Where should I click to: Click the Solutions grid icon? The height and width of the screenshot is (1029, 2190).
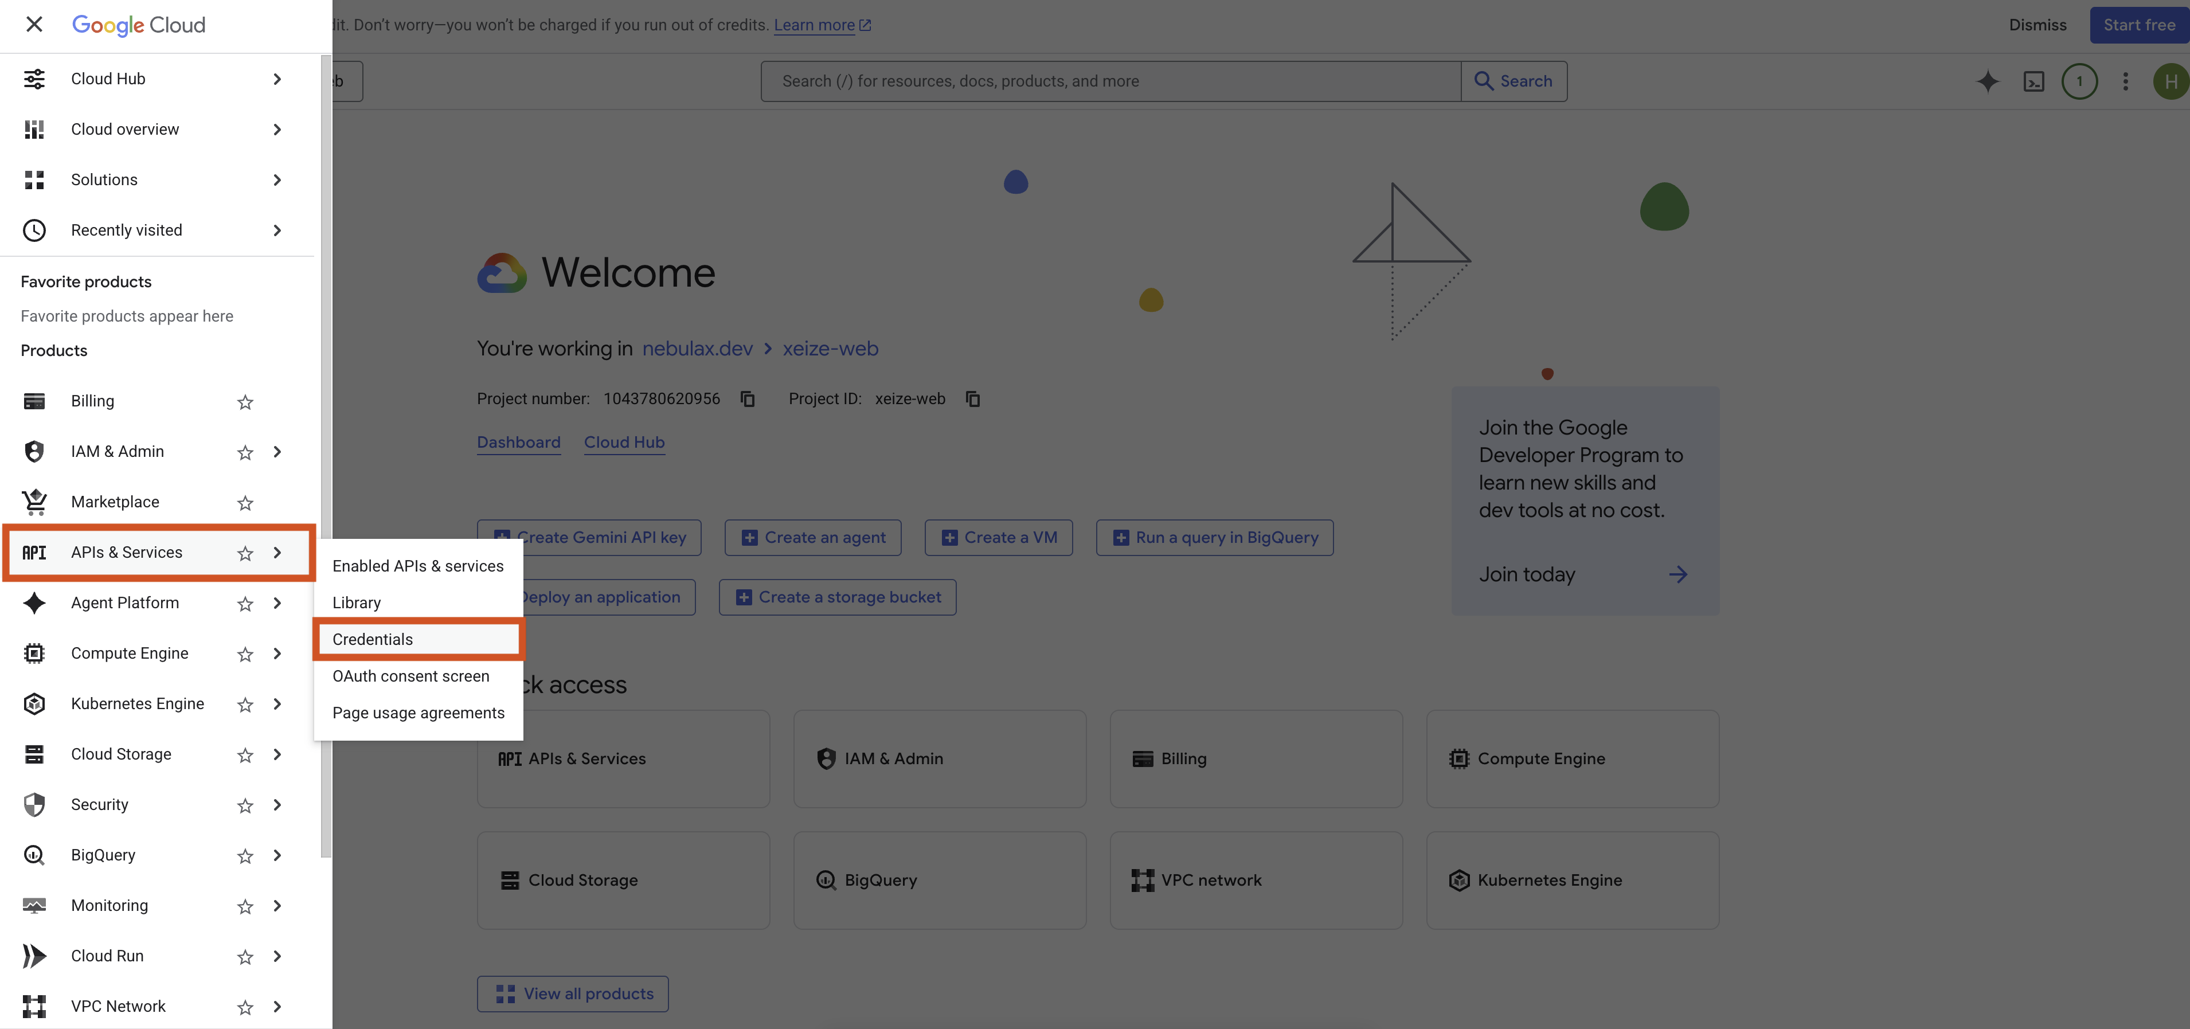pyautogui.click(x=34, y=179)
